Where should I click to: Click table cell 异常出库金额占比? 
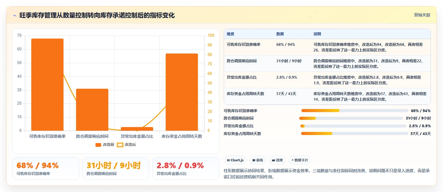(x=242, y=77)
